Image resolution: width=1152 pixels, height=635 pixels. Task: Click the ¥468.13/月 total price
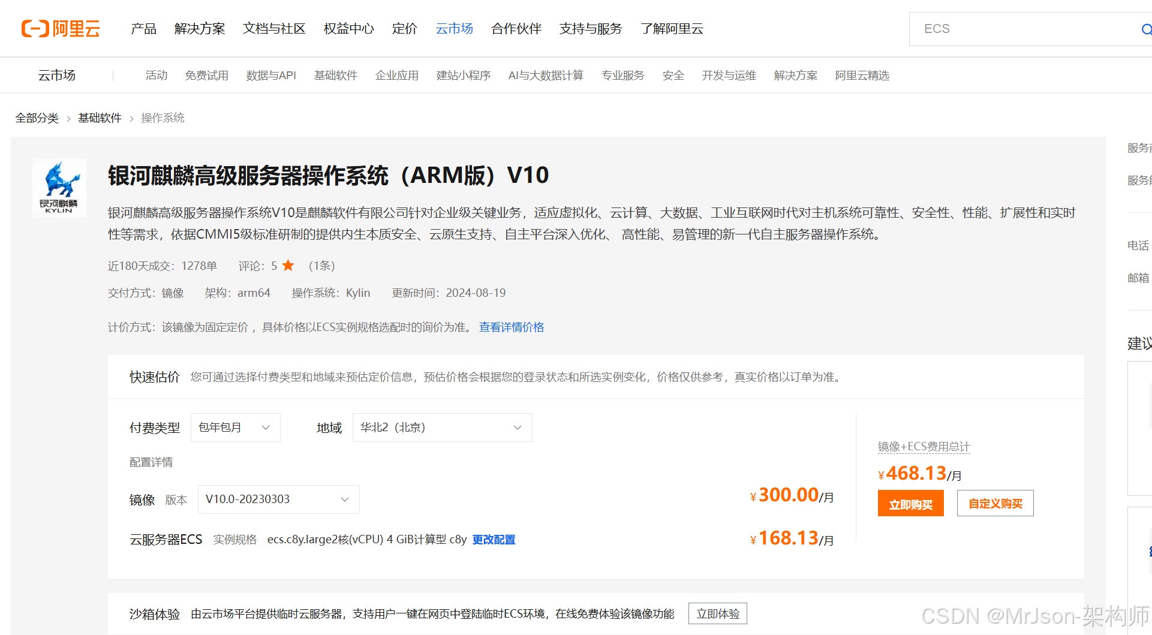tap(920, 474)
